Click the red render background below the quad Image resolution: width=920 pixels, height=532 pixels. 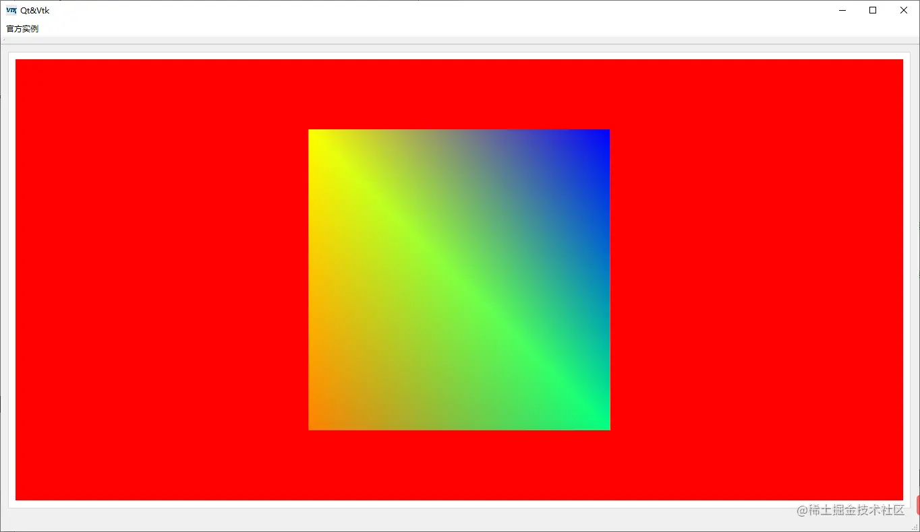459,465
